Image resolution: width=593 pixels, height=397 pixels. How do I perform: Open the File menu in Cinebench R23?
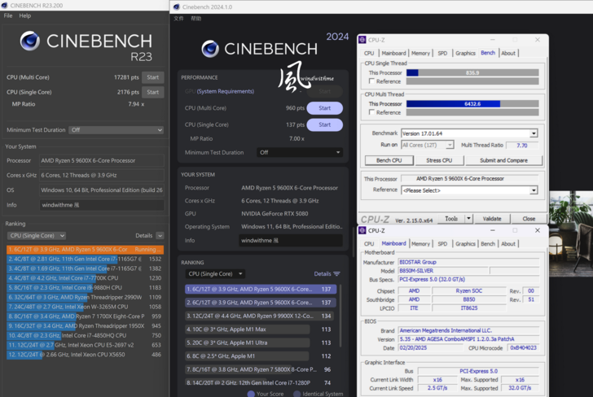tap(8, 15)
